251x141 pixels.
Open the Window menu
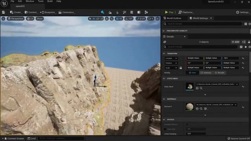[x=30, y=1]
